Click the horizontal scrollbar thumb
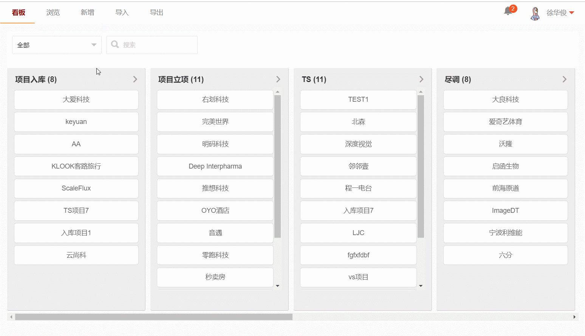The height and width of the screenshot is (336, 585). [154, 317]
